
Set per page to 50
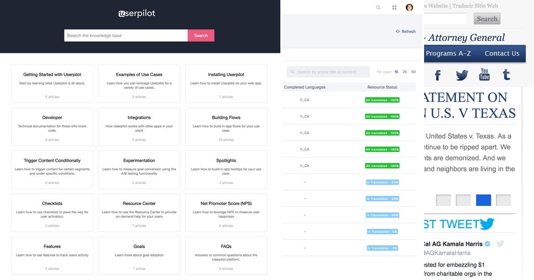coord(413,72)
